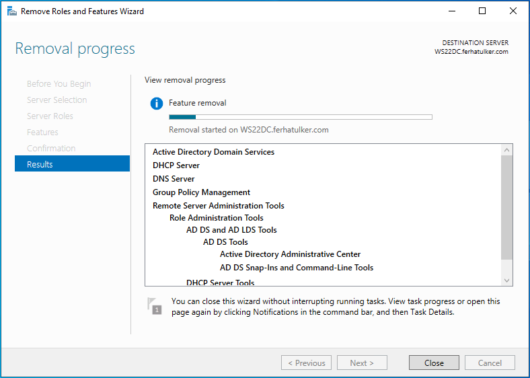This screenshot has height=378, width=530.
Task: Click the list scrollbar up arrow
Action: (x=506, y=150)
